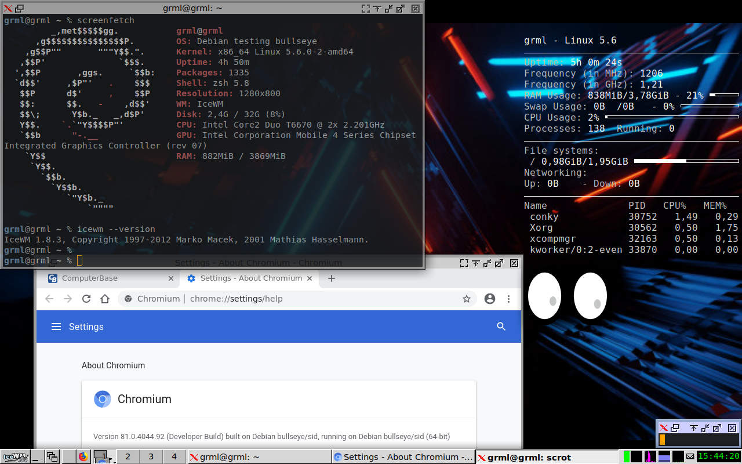Open the mailbox envelope tray icon

click(x=690, y=456)
